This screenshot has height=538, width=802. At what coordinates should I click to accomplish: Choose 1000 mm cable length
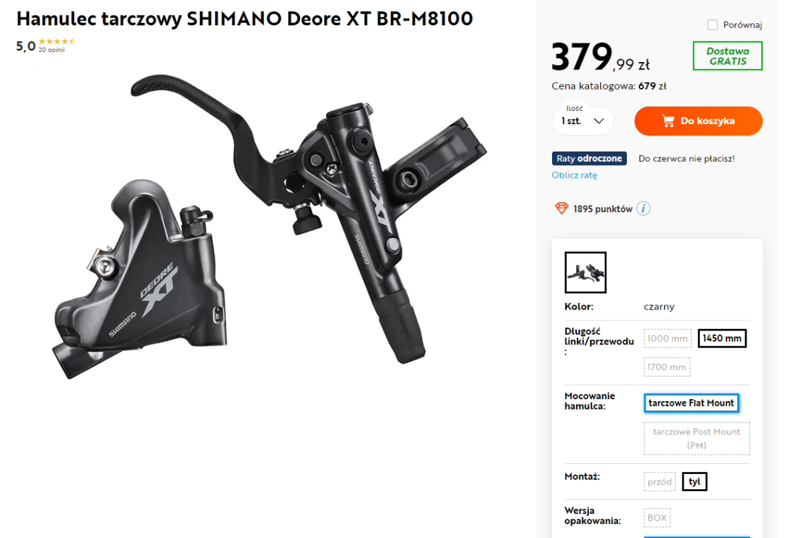click(668, 338)
